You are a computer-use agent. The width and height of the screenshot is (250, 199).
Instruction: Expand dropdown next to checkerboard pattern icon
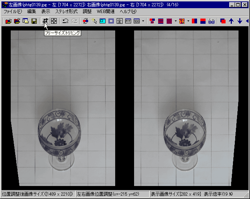coord(176,21)
